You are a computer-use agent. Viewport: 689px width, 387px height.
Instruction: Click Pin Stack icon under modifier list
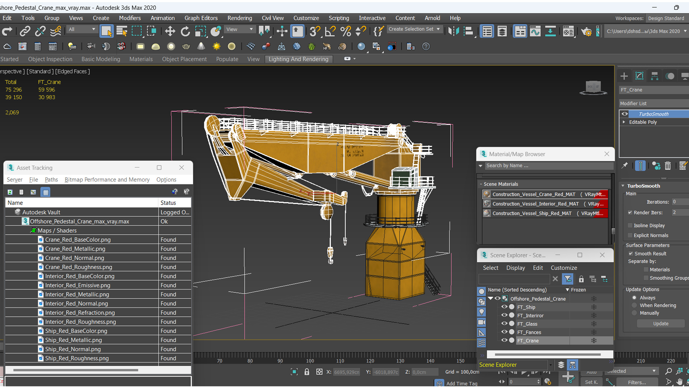(x=625, y=166)
